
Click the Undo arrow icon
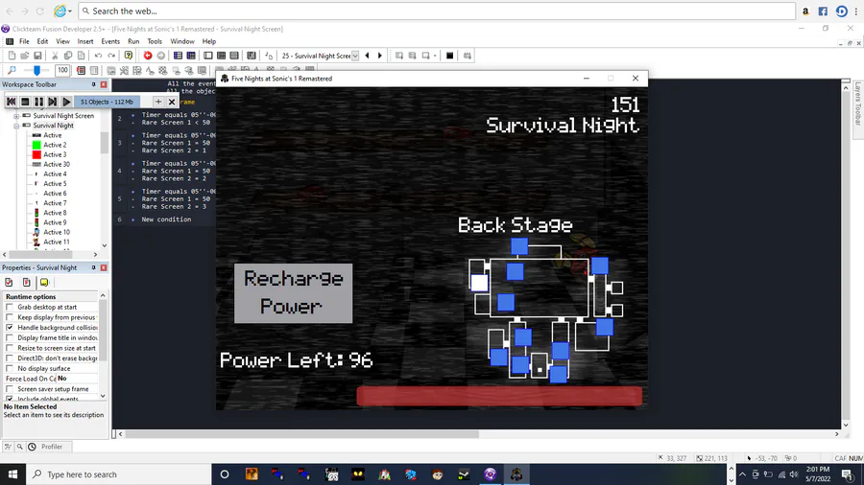(98, 56)
